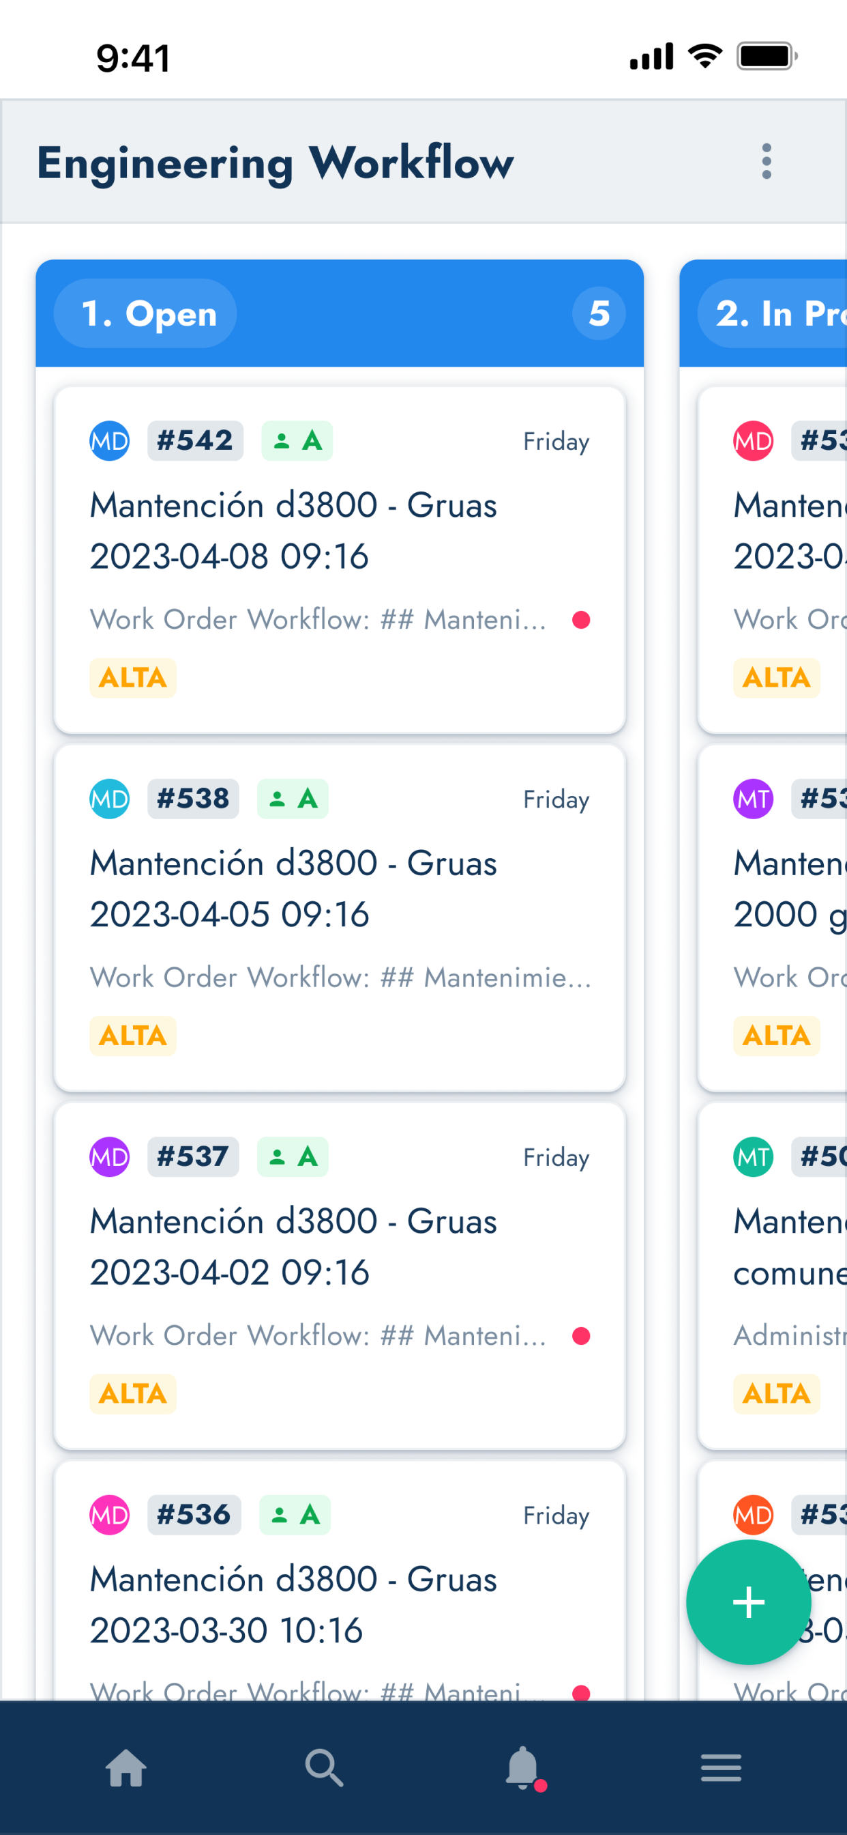Screen dimensions: 847x1835
Task: Tap the red status dot on card #537
Action: coord(581,1336)
